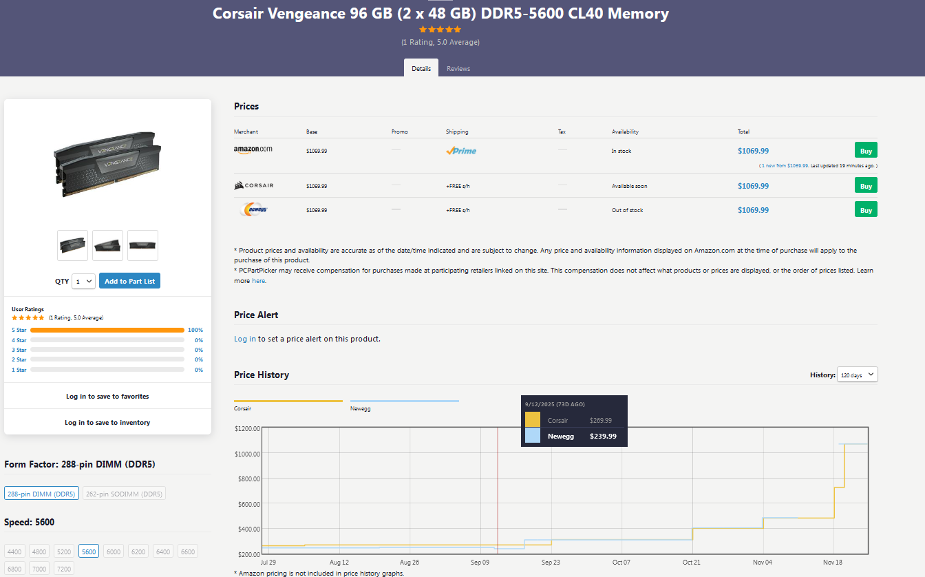Click the '$1200.00' y-axis label on the chart
Screen dimensions: 925x577
[247, 428]
